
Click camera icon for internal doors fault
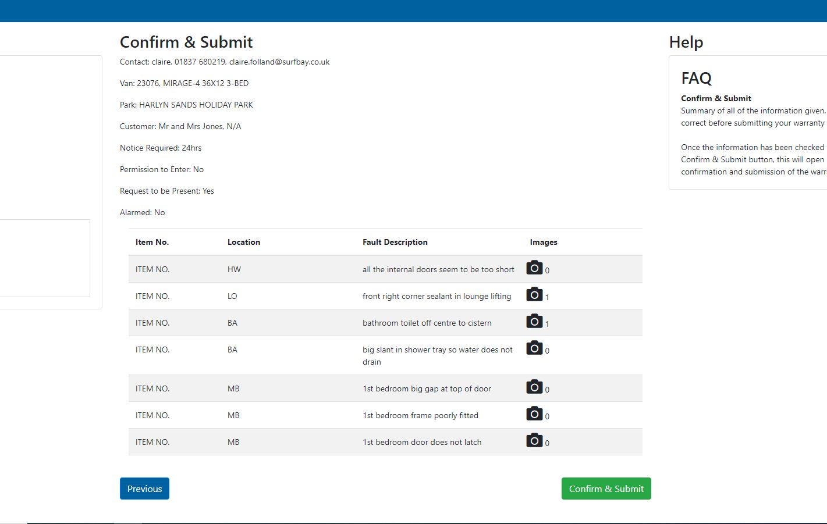[x=534, y=268]
